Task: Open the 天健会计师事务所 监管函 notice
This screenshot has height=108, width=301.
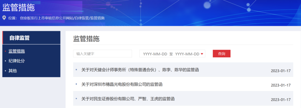Action: (140, 70)
